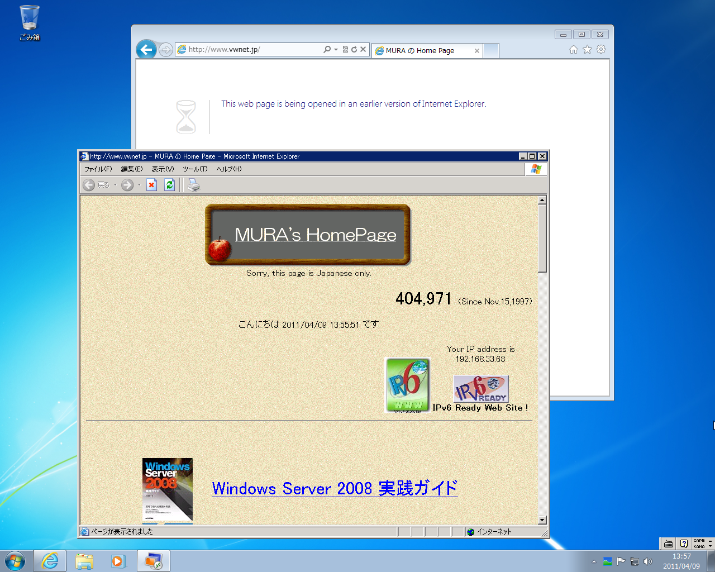
Task: Click the scroll up arrow of page scrollbar
Action: click(542, 200)
